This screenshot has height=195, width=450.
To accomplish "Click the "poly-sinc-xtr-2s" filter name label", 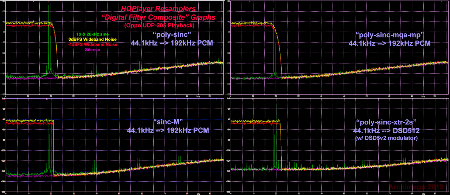I will [x=386, y=122].
